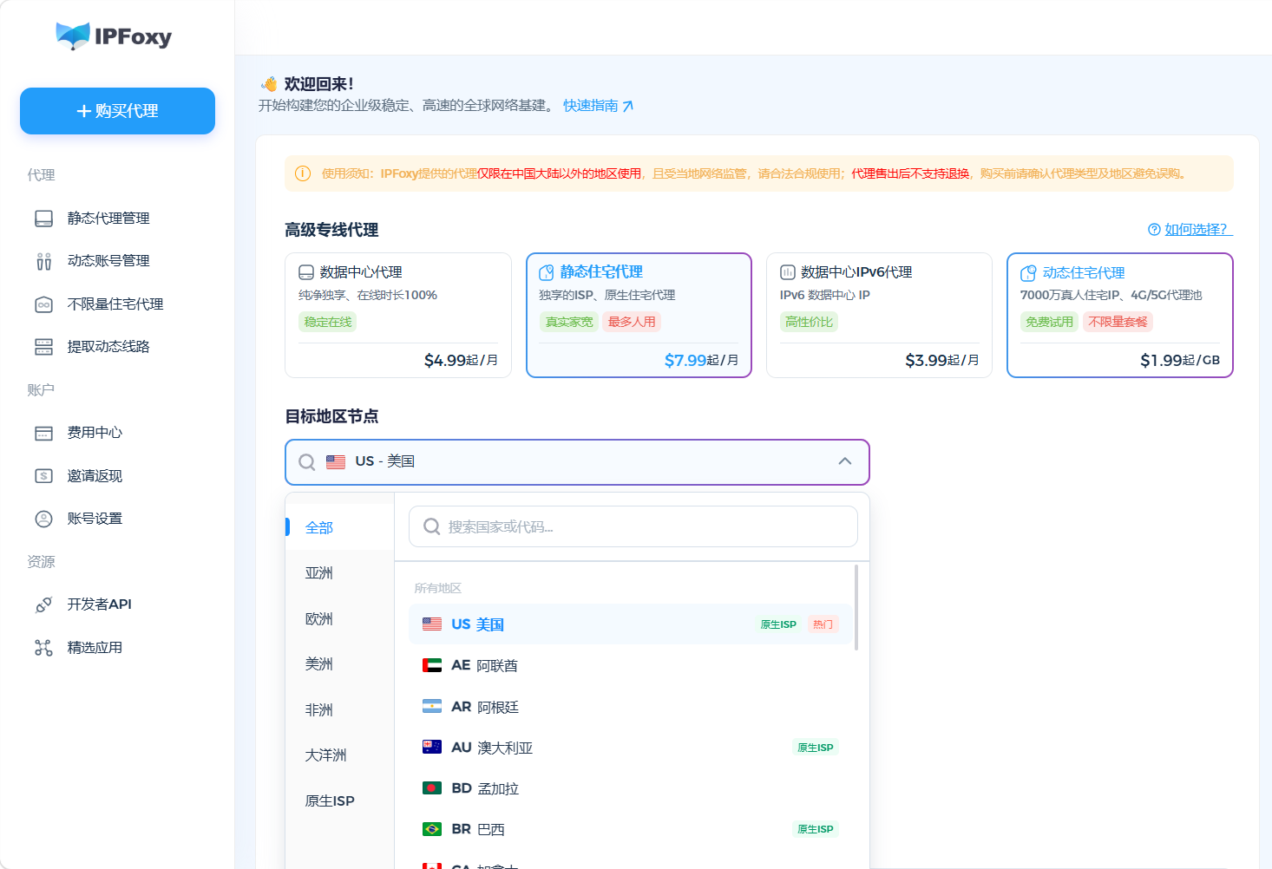This screenshot has width=1272, height=869.
Task: Click the Australia flag icon
Action: [432, 748]
